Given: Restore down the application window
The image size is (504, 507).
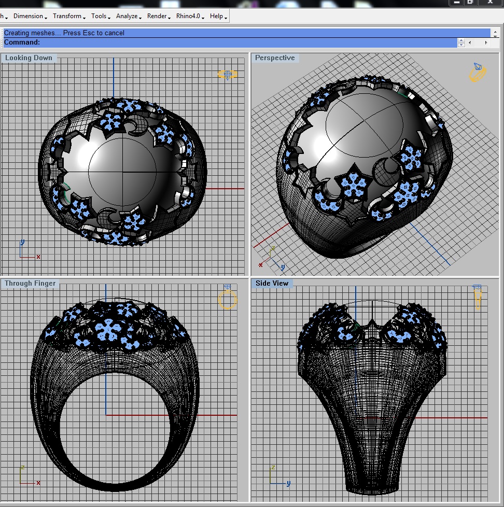Looking at the screenshot, I should [x=471, y=2].
